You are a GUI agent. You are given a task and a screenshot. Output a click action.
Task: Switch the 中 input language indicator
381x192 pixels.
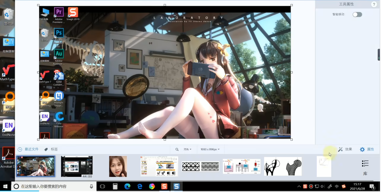point(337,186)
